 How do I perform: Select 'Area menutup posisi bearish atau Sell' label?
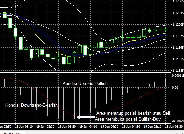click(133, 113)
